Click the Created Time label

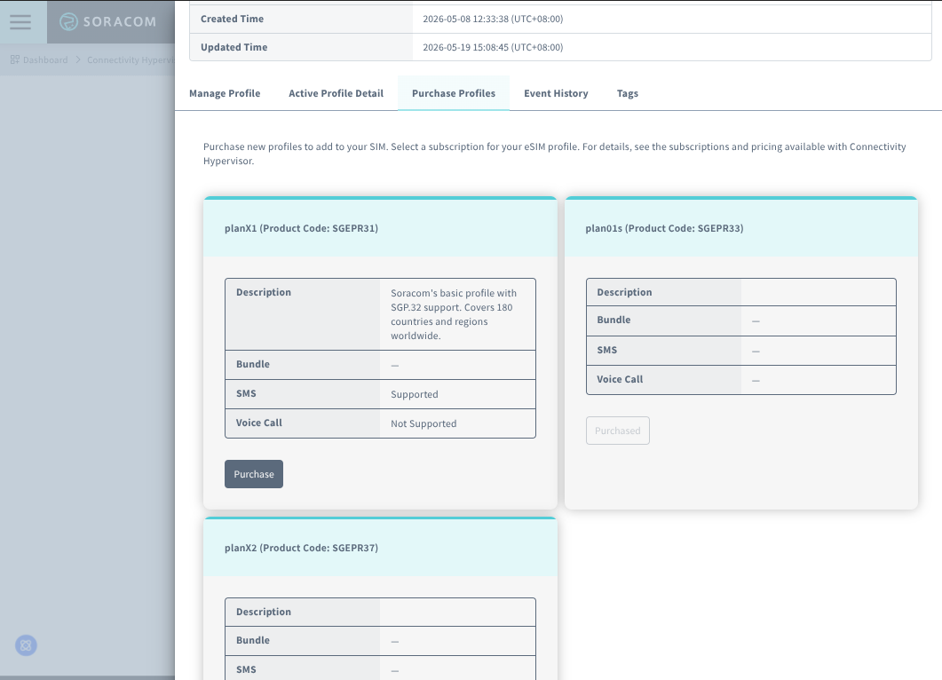tap(232, 19)
